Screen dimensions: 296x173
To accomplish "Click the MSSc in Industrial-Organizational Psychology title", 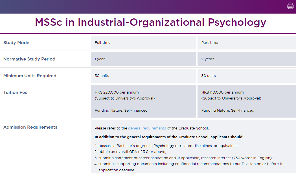I will 150,22.
